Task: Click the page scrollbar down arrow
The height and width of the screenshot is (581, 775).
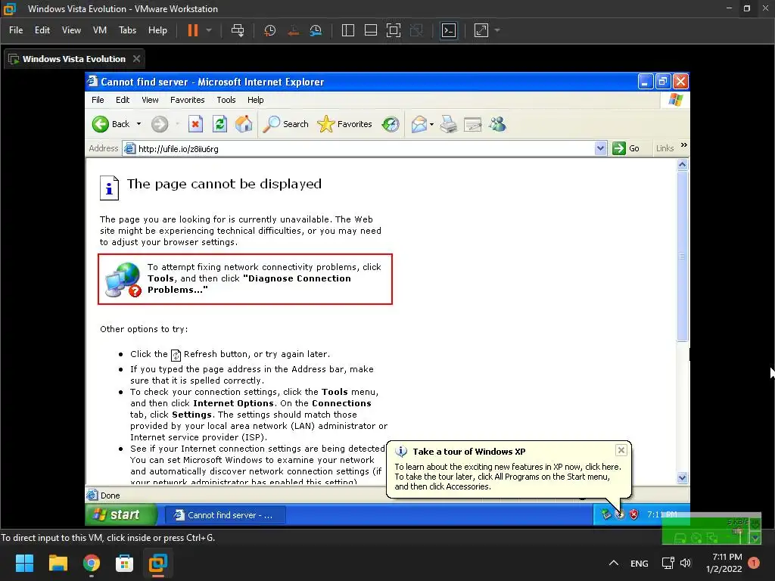Action: 682,478
